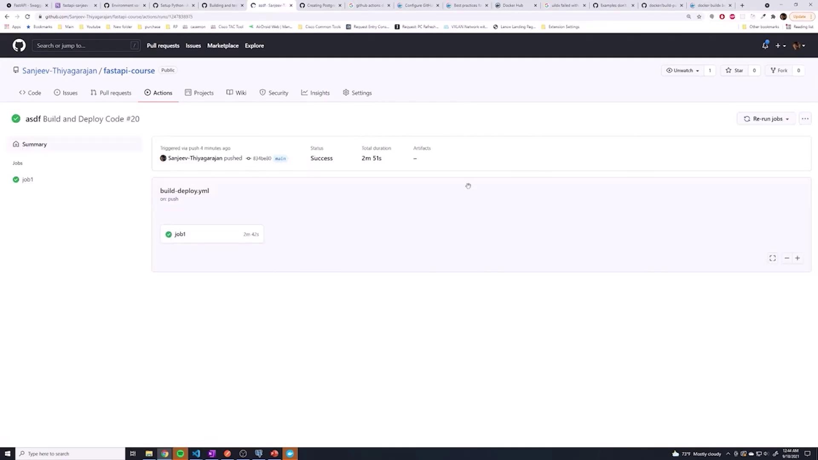Screen dimensions: 818x460
Task: Open Sanjeev-Thiyagarajan pusher link
Action: (x=195, y=158)
